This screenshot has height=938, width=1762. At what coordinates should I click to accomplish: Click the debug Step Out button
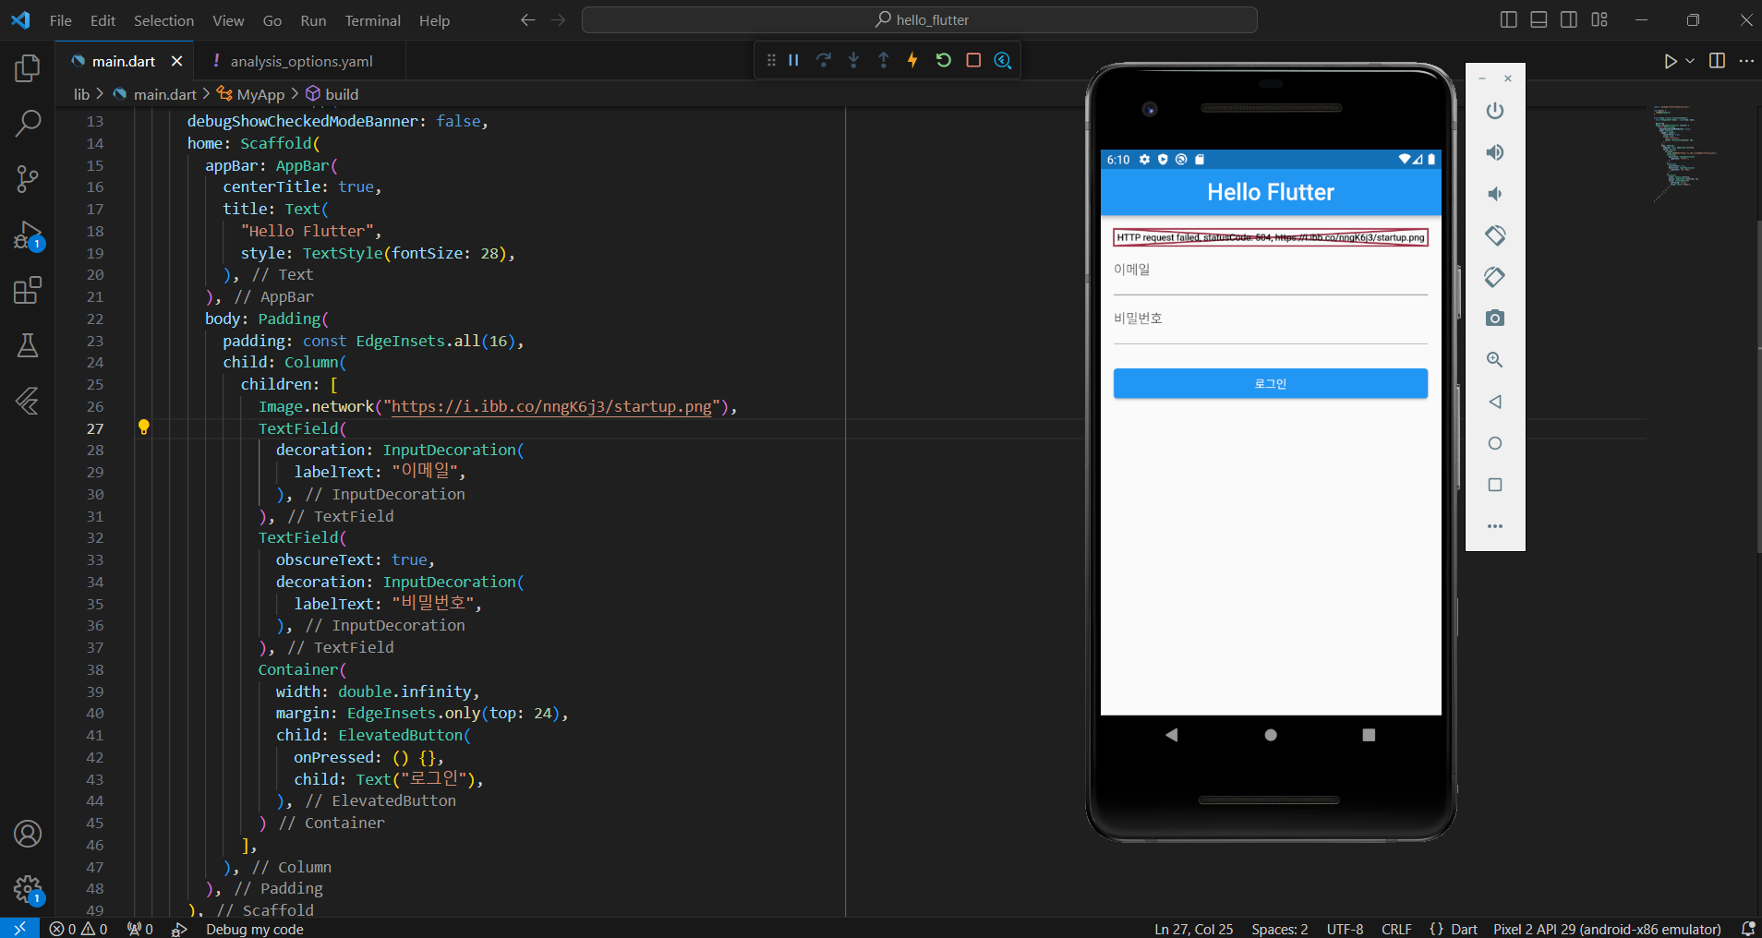pyautogui.click(x=883, y=60)
